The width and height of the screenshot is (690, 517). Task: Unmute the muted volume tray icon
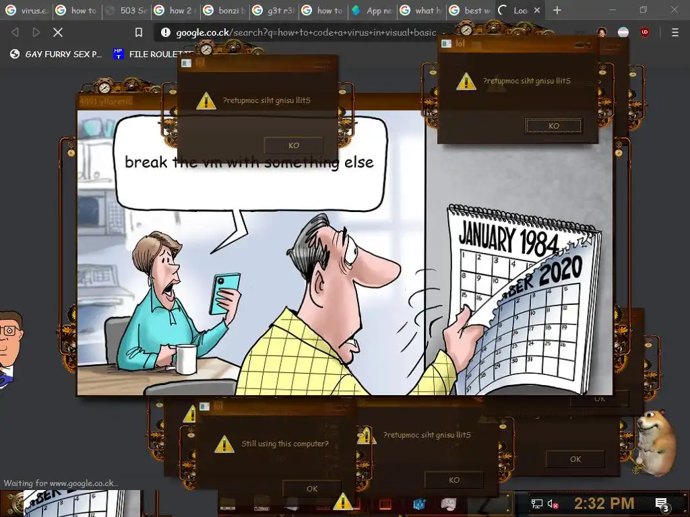[x=552, y=504]
